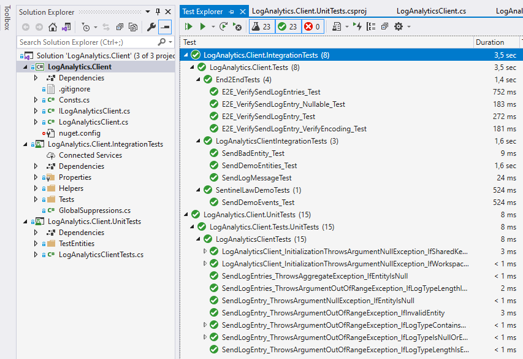Sort tests by Duration column header
The width and height of the screenshot is (523, 359).
pos(489,42)
